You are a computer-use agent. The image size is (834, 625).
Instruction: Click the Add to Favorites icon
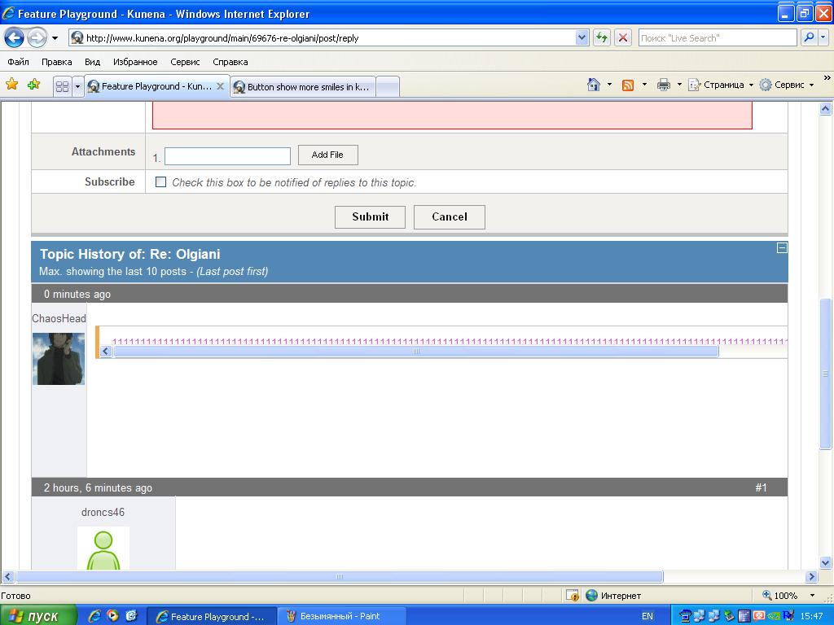click(x=33, y=85)
